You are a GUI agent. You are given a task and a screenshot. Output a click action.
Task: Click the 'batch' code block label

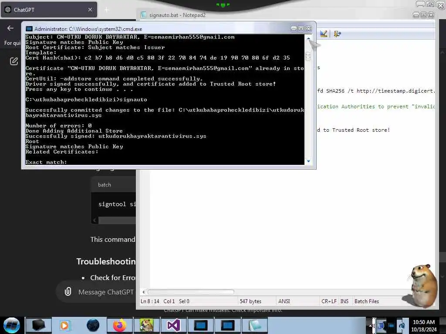click(105, 184)
